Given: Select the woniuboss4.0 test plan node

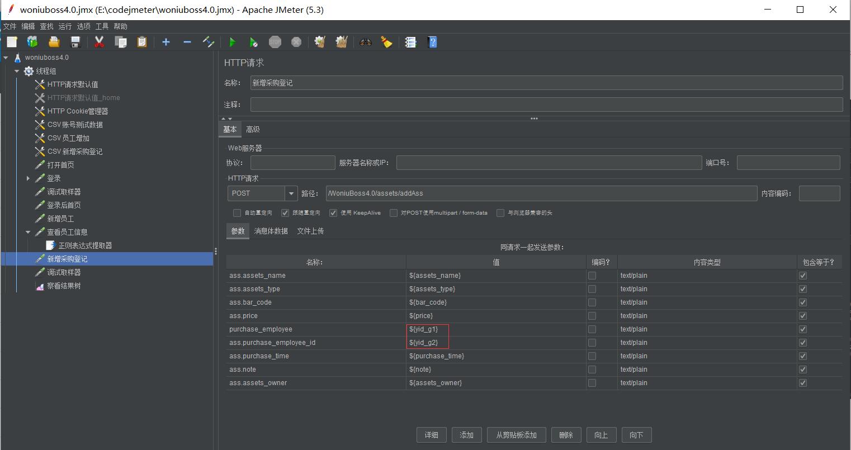Looking at the screenshot, I should point(47,58).
